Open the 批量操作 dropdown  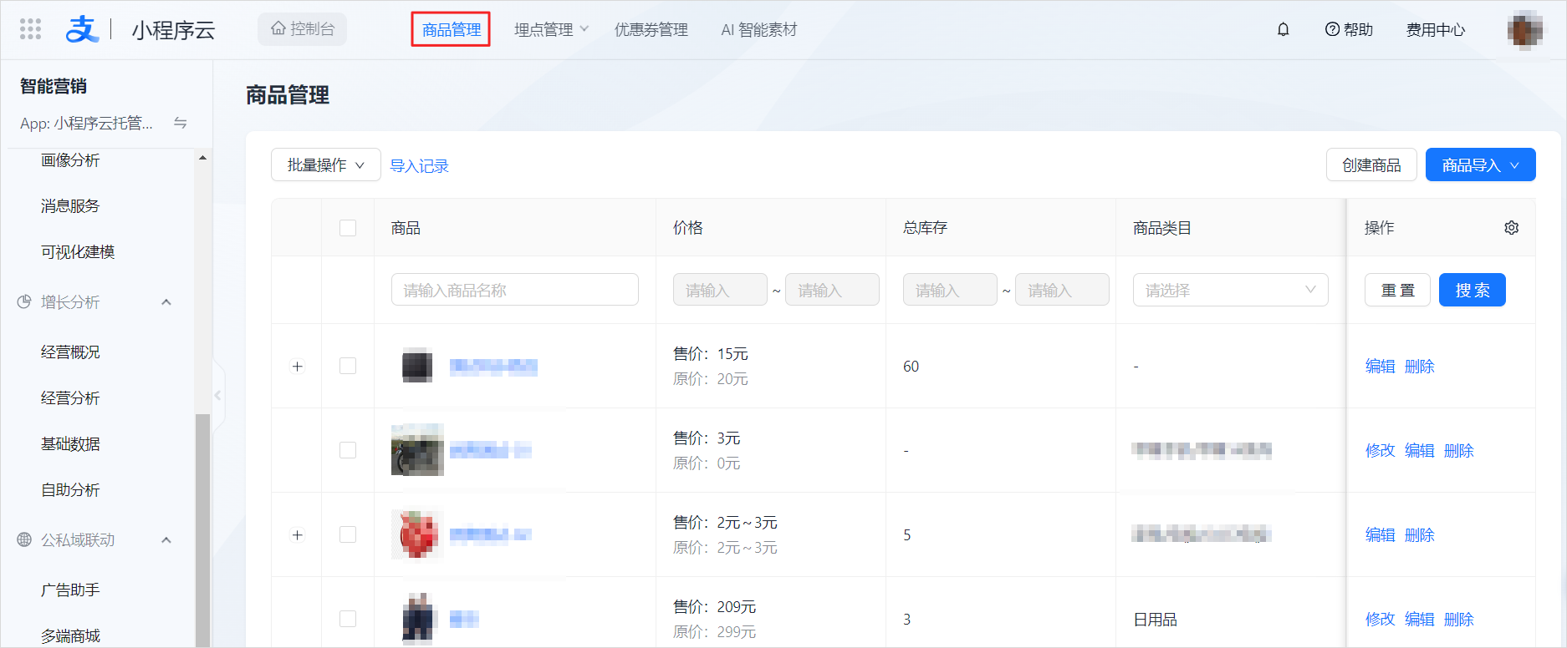tap(326, 165)
